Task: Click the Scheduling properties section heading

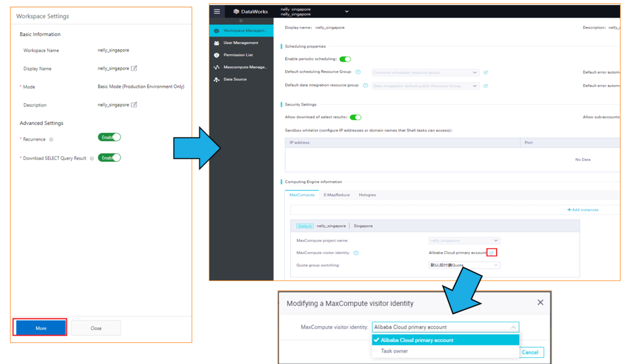Action: 305,46
